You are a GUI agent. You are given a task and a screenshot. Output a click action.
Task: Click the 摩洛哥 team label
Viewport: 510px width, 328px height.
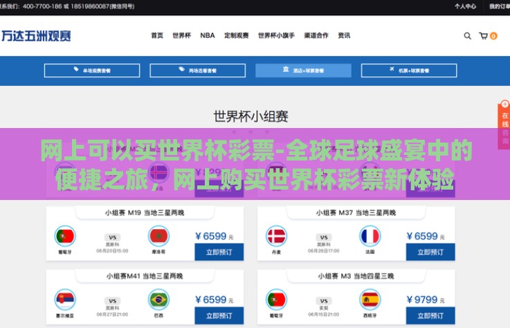click(158, 252)
